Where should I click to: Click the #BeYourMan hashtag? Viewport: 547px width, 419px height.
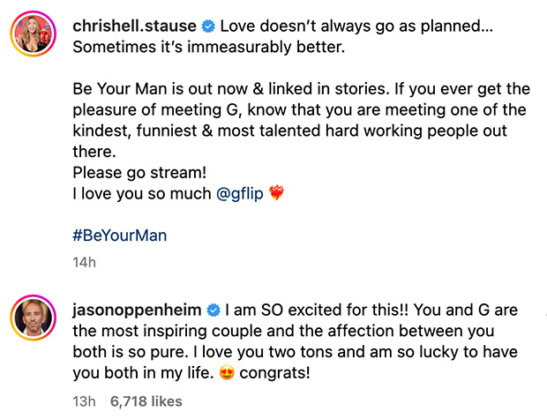(117, 236)
